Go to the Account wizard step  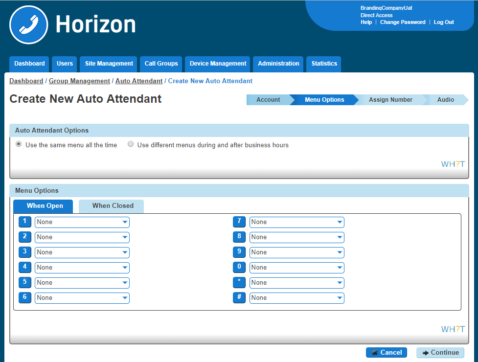pos(268,100)
